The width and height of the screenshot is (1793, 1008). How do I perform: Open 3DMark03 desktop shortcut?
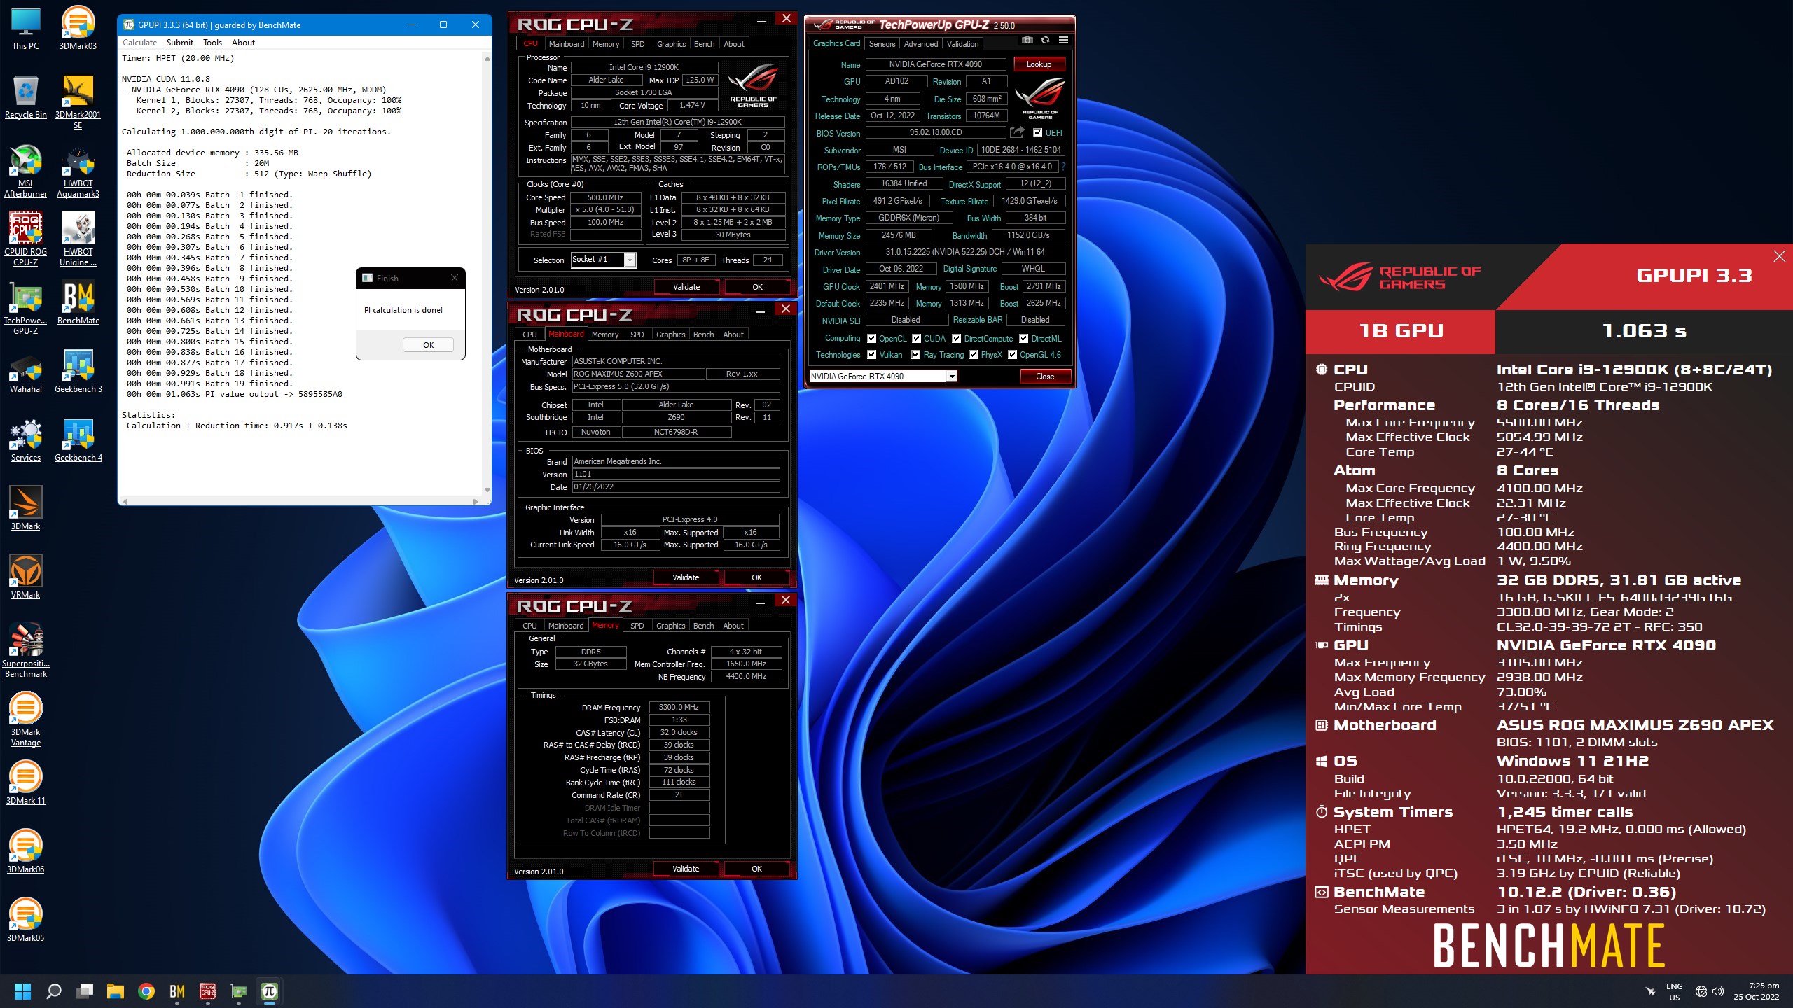(78, 28)
